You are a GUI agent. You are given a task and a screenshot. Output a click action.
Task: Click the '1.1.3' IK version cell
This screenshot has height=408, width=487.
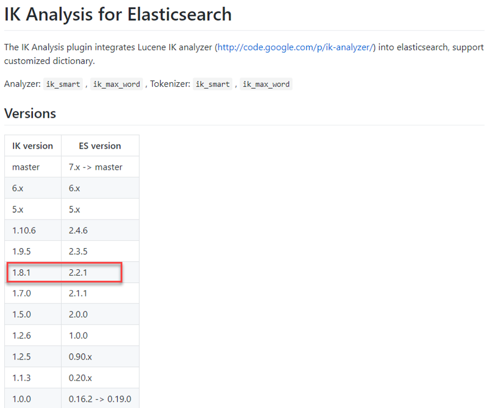[x=33, y=378]
